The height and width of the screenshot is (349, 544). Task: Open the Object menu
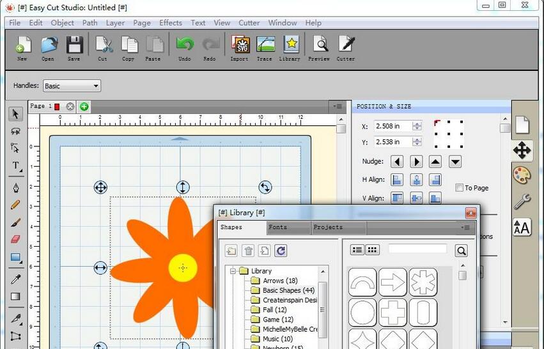62,23
